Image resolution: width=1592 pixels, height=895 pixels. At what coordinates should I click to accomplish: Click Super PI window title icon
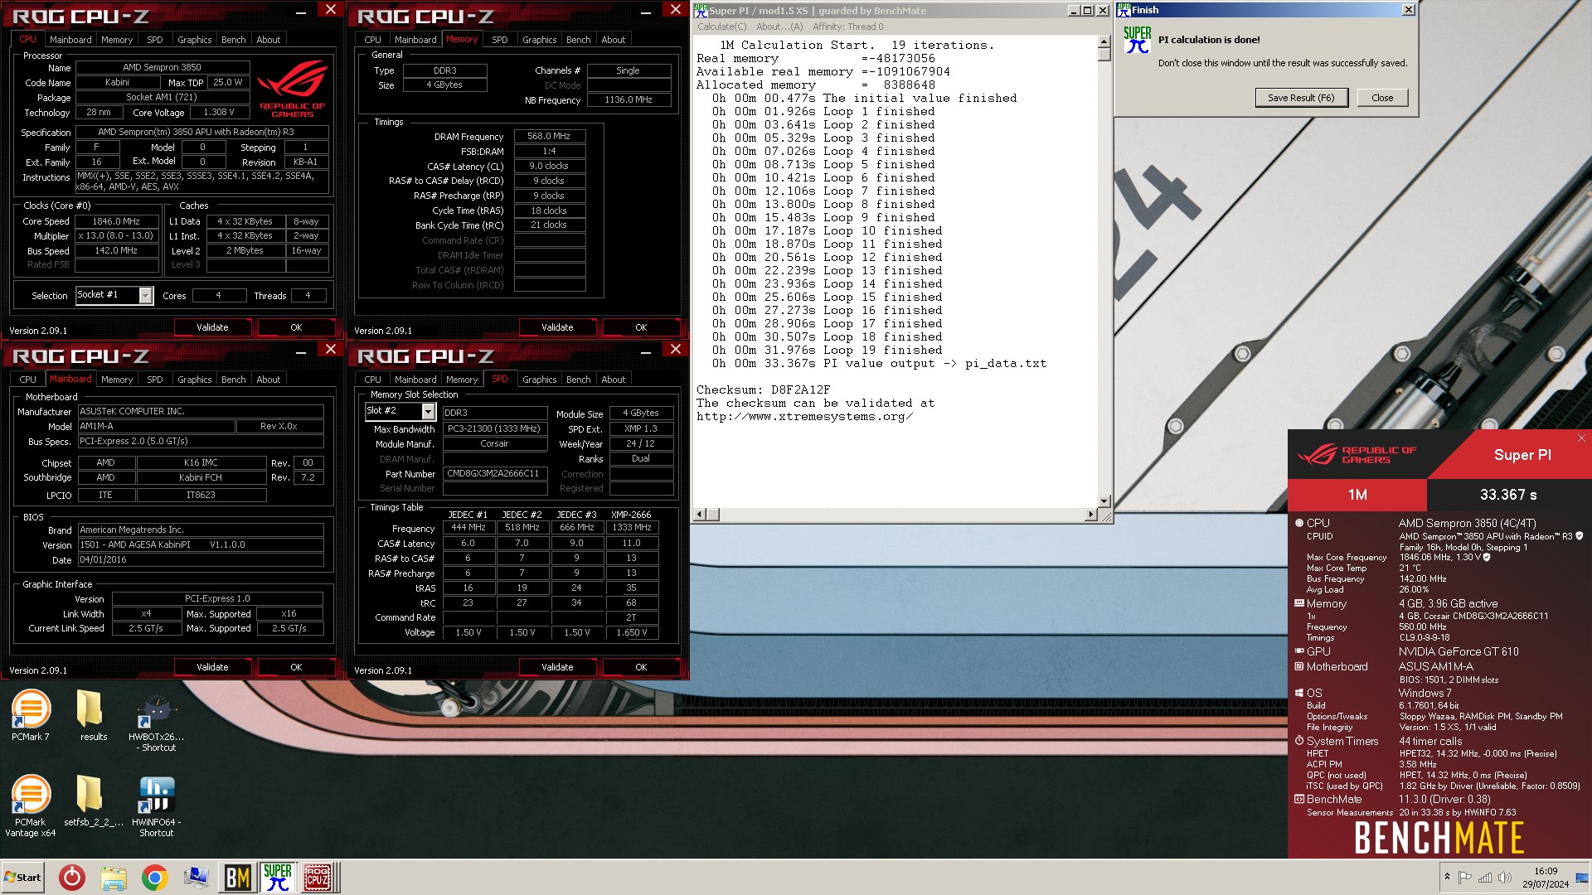pos(701,11)
